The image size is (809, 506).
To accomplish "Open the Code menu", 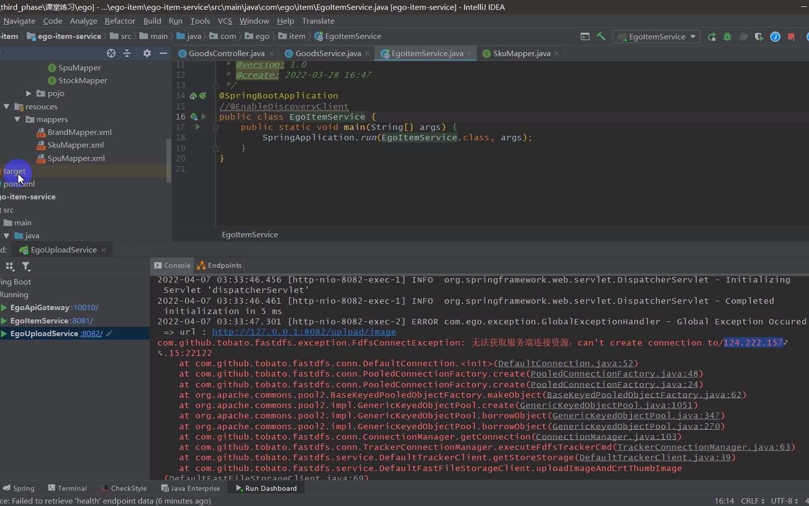I will coord(53,21).
